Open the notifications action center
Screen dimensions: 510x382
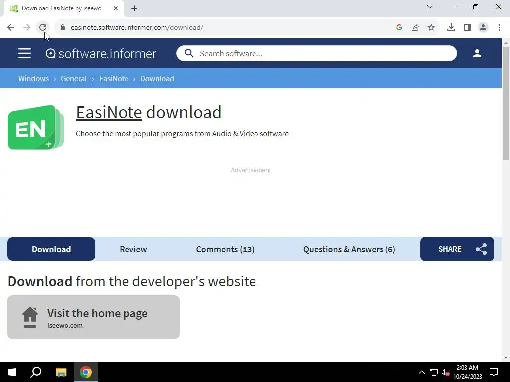494,372
